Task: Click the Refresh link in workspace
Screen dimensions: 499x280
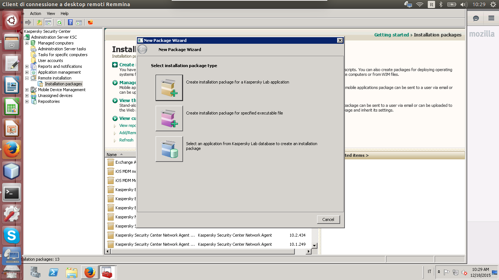Action: tap(126, 140)
